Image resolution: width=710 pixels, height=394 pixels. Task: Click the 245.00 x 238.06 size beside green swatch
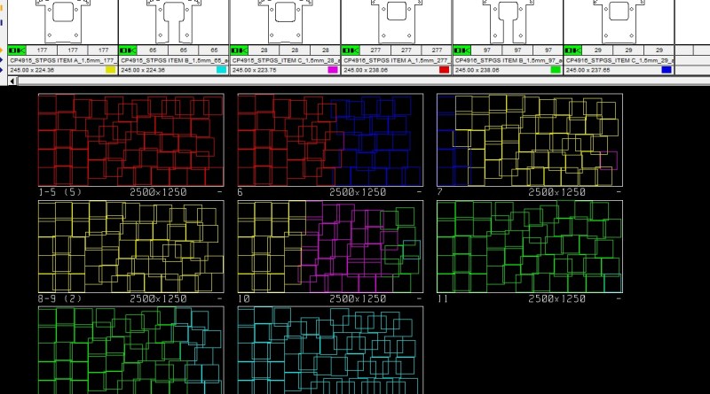pos(477,70)
